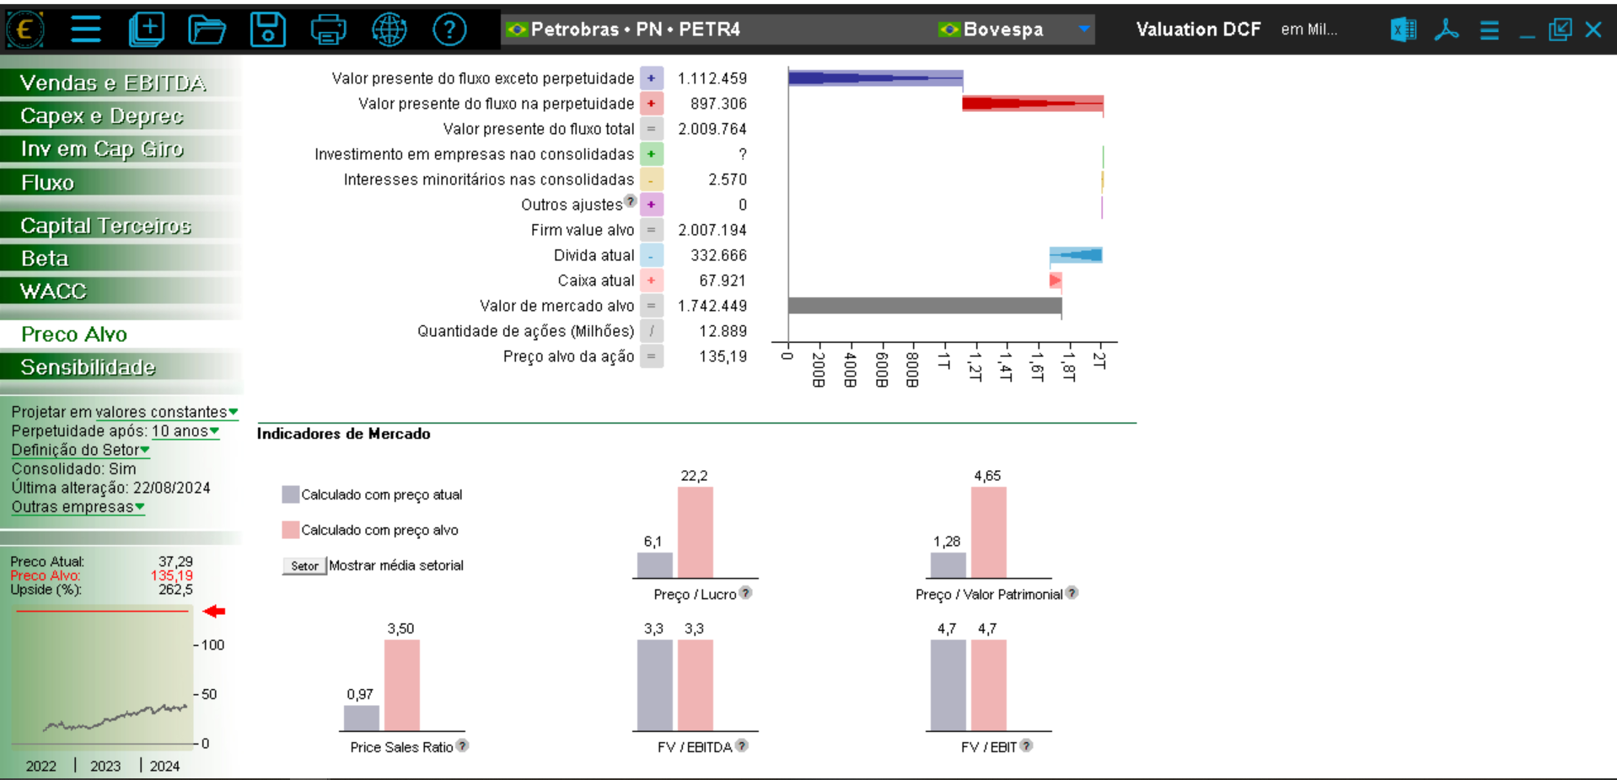Screen dimensions: 1617x780
Task: Switch to WACC section
Action: (x=121, y=291)
